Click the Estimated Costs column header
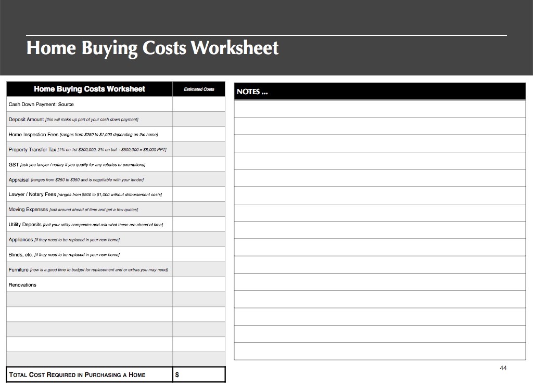 [x=199, y=89]
